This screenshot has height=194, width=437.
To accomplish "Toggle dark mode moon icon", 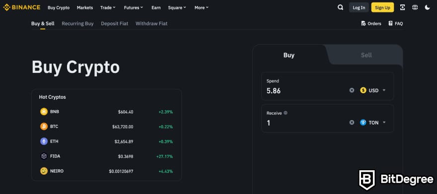I will click(x=427, y=7).
